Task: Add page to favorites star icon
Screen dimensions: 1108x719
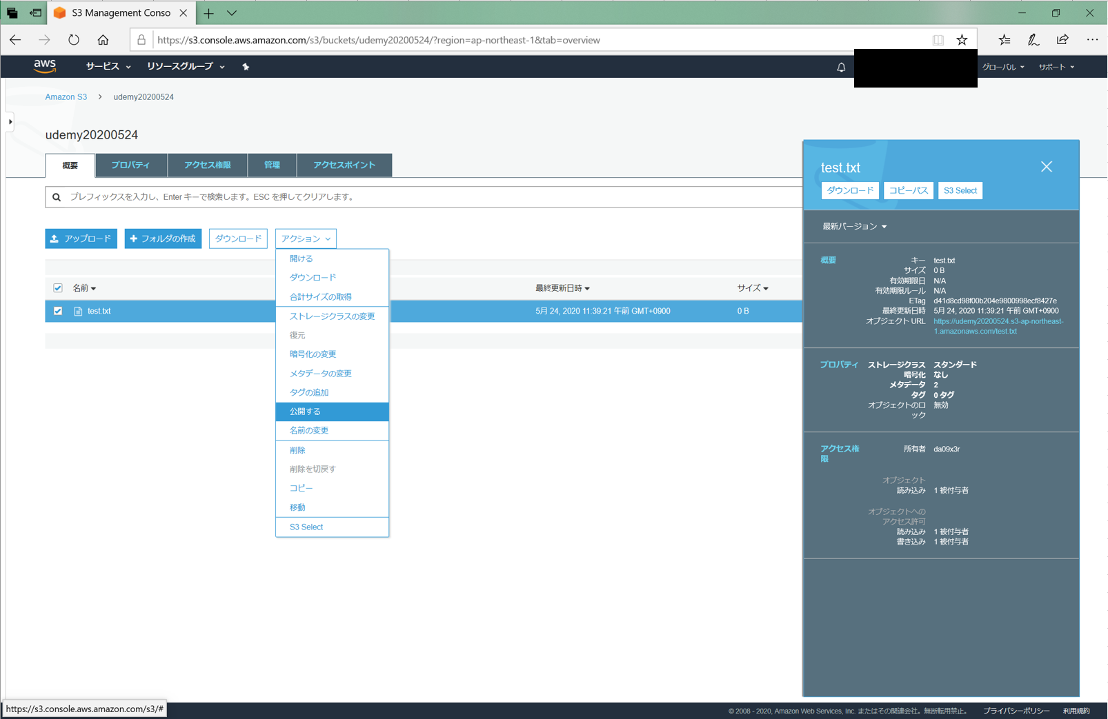Action: coord(962,40)
